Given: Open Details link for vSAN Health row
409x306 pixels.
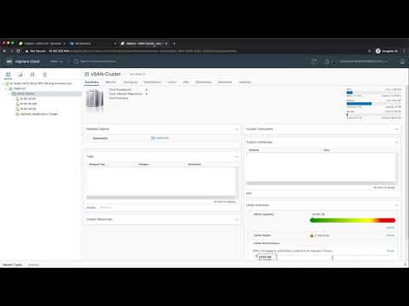Looking at the screenshot, I should click(390, 235).
